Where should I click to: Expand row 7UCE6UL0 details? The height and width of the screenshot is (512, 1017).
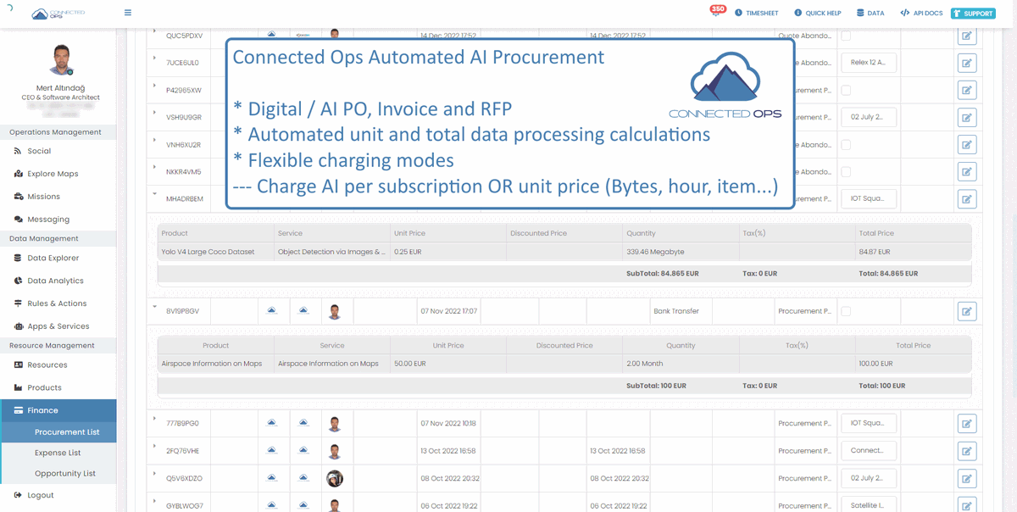[x=154, y=58]
